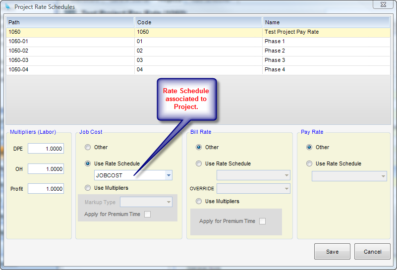Image resolution: width=397 pixels, height=270 pixels.
Task: Select the 1050 Test Project Pay Rate row
Action: click(198, 32)
